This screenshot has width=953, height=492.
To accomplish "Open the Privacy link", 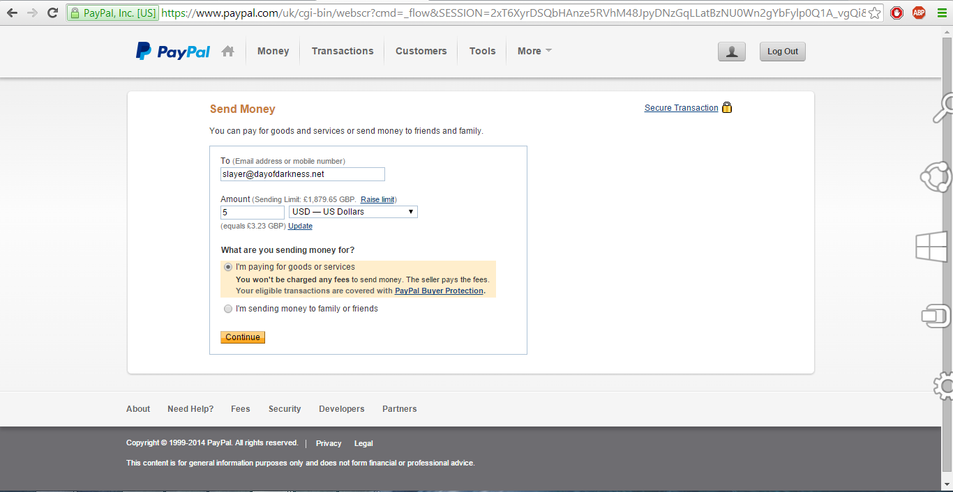I will (329, 443).
